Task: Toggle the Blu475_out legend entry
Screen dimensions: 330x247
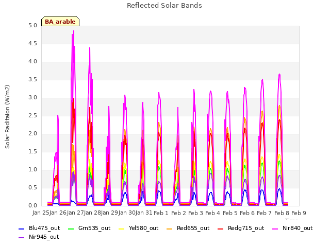Action: tap(39, 228)
